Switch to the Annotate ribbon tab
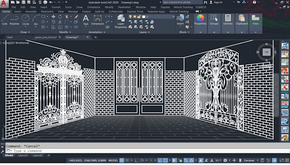Image resolution: width=290 pixels, height=165 pixels. (31, 12)
